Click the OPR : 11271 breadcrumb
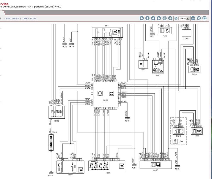Viewport: 212px width, 179px height. pos(29,18)
